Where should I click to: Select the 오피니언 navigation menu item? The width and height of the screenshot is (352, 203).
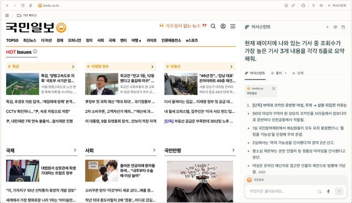click(x=74, y=41)
